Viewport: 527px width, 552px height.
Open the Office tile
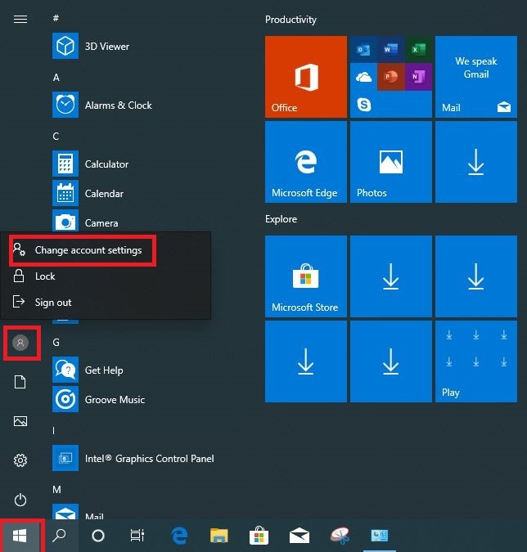[x=305, y=76]
